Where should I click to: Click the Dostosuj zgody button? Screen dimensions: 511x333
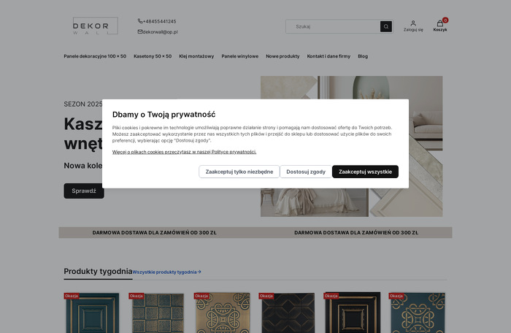306,172
